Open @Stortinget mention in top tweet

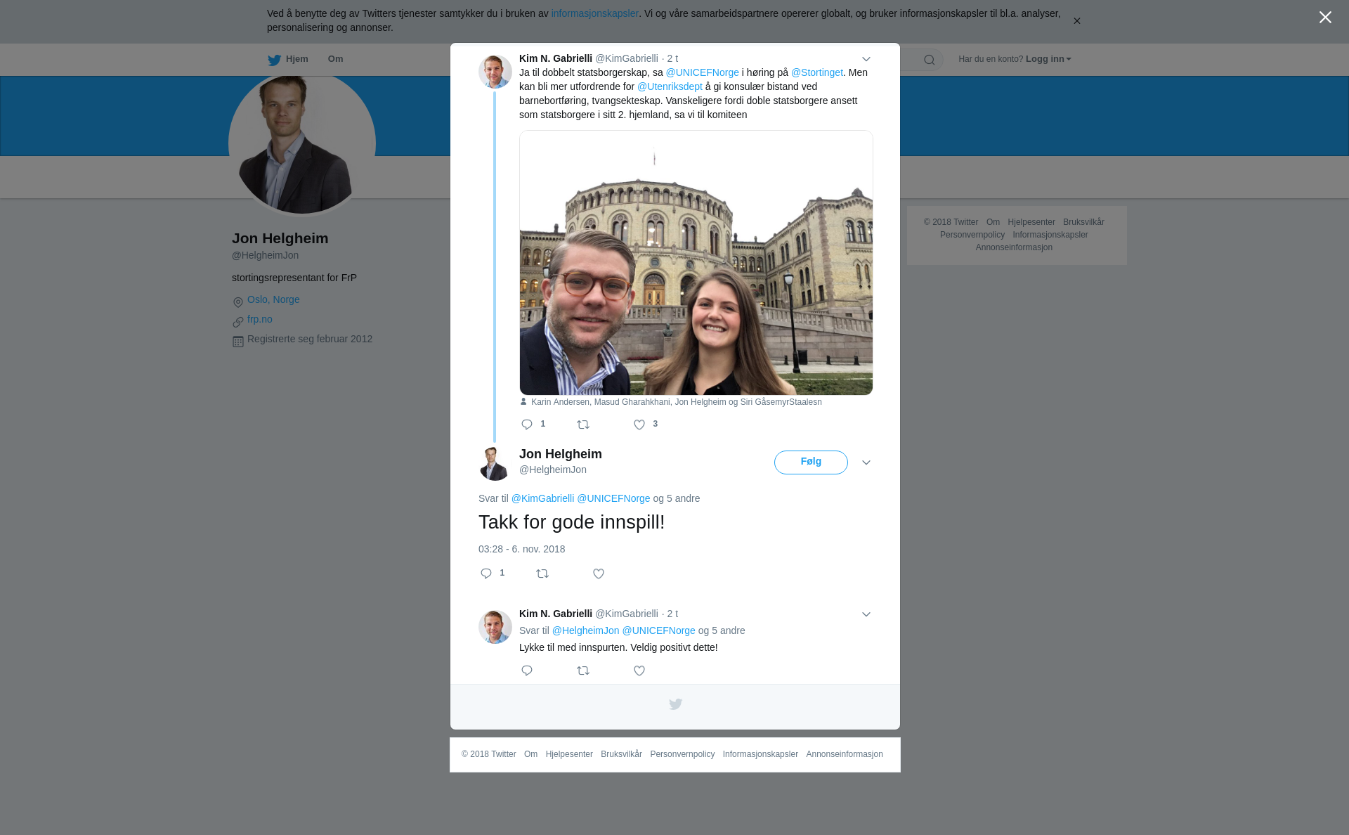coord(817,72)
